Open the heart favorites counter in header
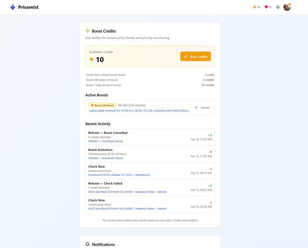The image size is (308, 248). tap(268, 7)
